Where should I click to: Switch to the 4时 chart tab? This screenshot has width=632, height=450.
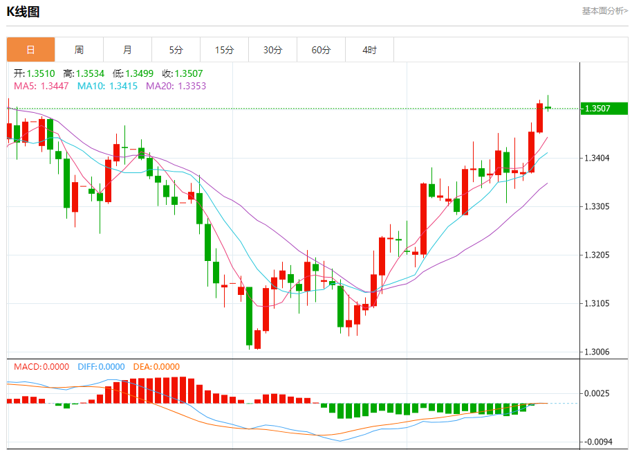point(369,50)
